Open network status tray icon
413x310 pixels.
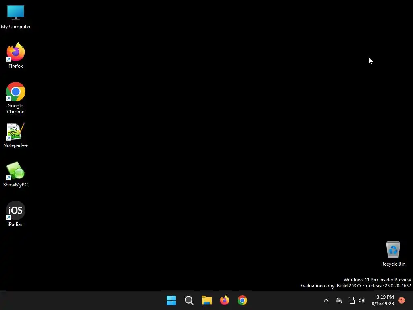[x=352, y=300]
